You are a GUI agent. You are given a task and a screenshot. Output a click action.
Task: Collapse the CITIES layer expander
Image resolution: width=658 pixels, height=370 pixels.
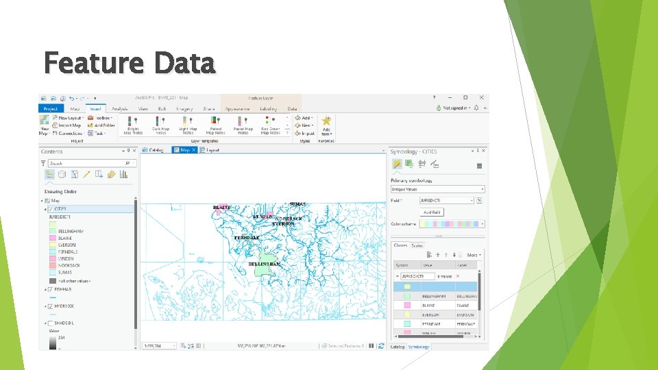coord(45,209)
